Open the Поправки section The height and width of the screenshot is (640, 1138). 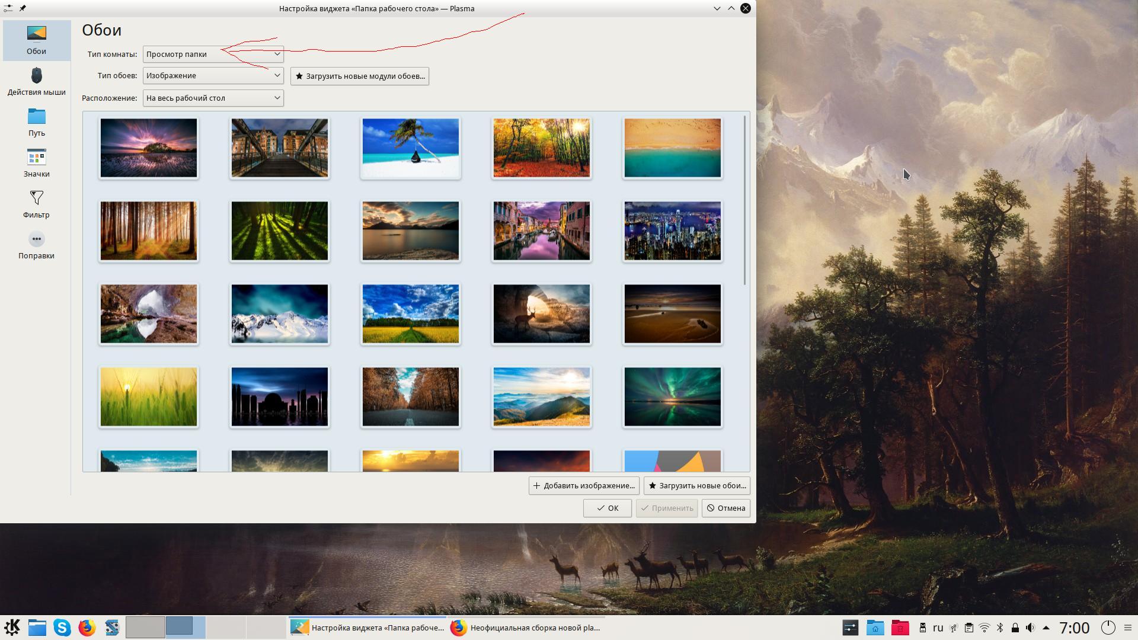pos(36,245)
